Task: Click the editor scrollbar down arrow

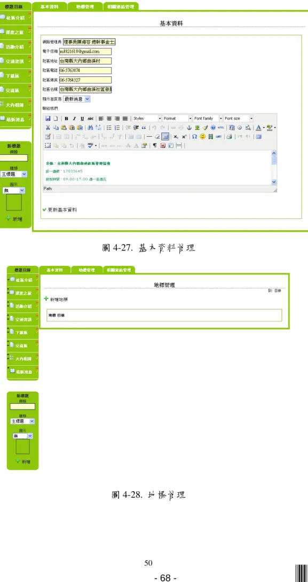Action: tap(274, 182)
